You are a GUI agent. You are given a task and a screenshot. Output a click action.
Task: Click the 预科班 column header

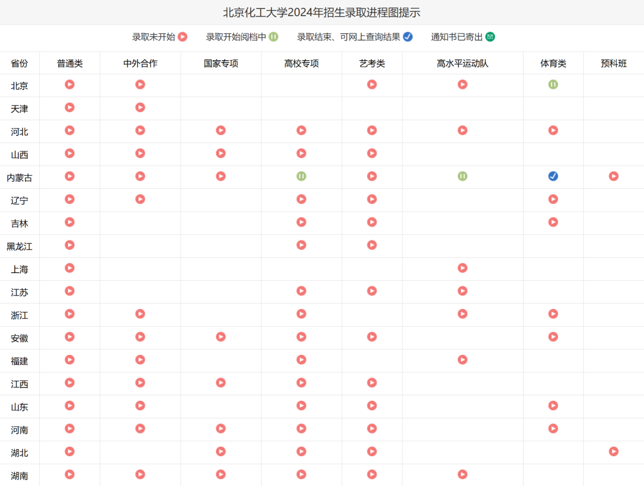pyautogui.click(x=614, y=63)
